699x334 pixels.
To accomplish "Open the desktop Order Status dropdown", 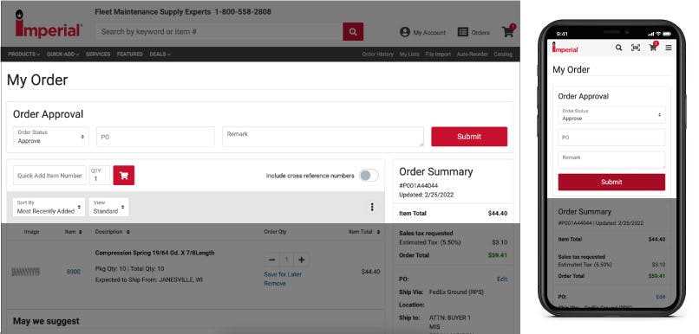I will point(51,137).
